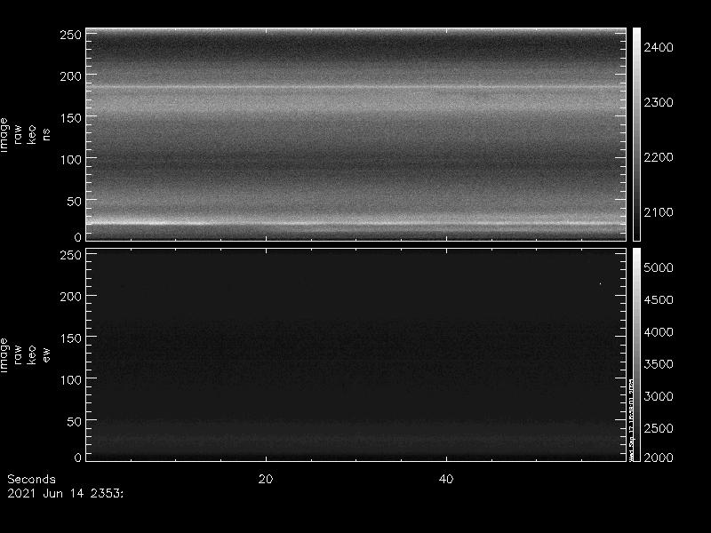Click the bright white dot in bottom keogram
The image size is (711, 533).
[x=600, y=284]
